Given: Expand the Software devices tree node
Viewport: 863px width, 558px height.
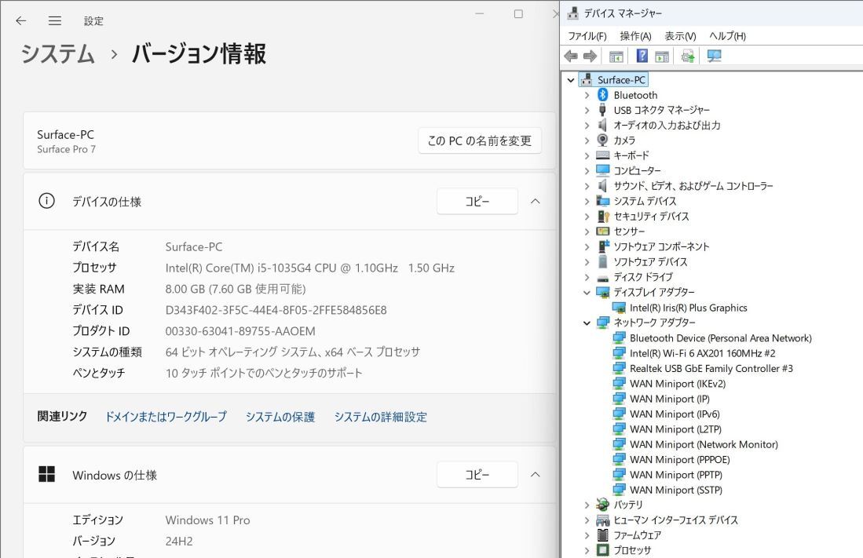Looking at the screenshot, I should (x=587, y=262).
